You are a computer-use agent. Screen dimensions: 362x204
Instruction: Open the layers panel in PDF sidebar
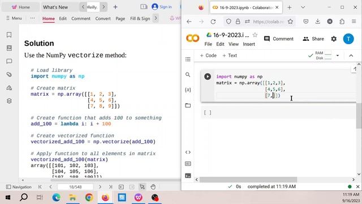click(9, 101)
